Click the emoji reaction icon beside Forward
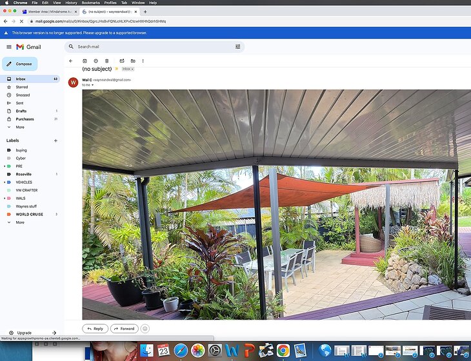This screenshot has height=361, width=471. coord(145,329)
